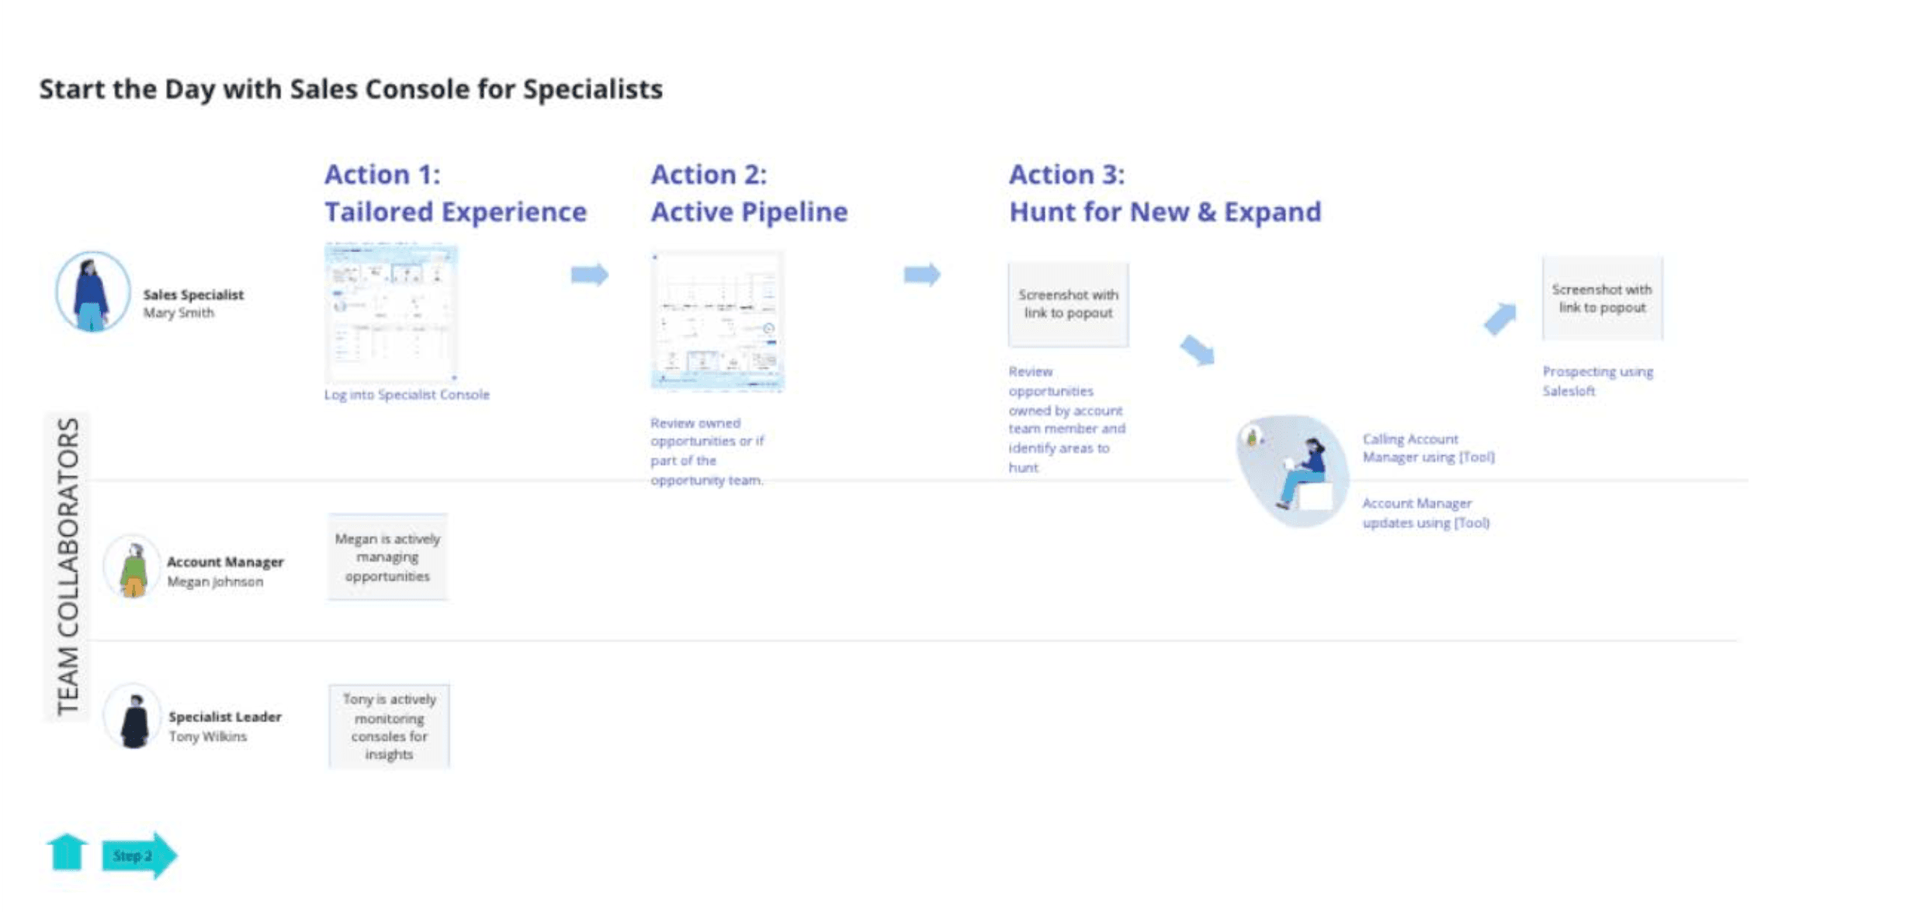1931x912 pixels.
Task: Select Specialist Leader Tony Wilkins avatar
Action: 134,717
